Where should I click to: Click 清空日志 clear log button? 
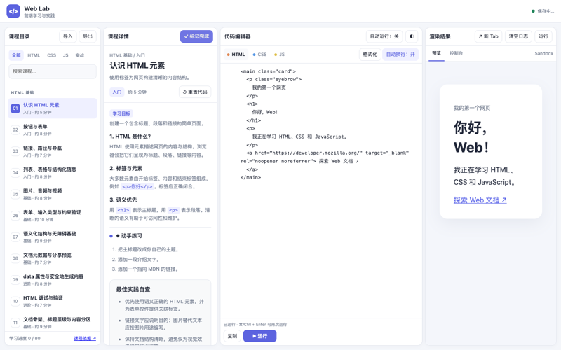click(x=518, y=36)
